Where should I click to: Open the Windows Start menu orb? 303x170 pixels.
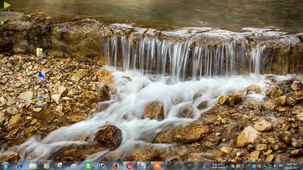5,166
